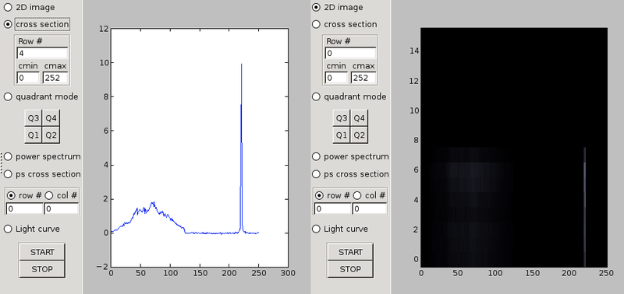Click STOP button in right panel
The image size is (624, 294).
point(350,269)
